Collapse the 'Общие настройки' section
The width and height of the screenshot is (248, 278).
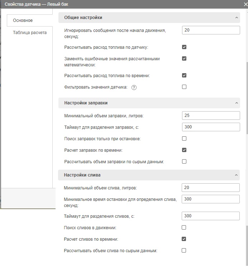coord(237,18)
